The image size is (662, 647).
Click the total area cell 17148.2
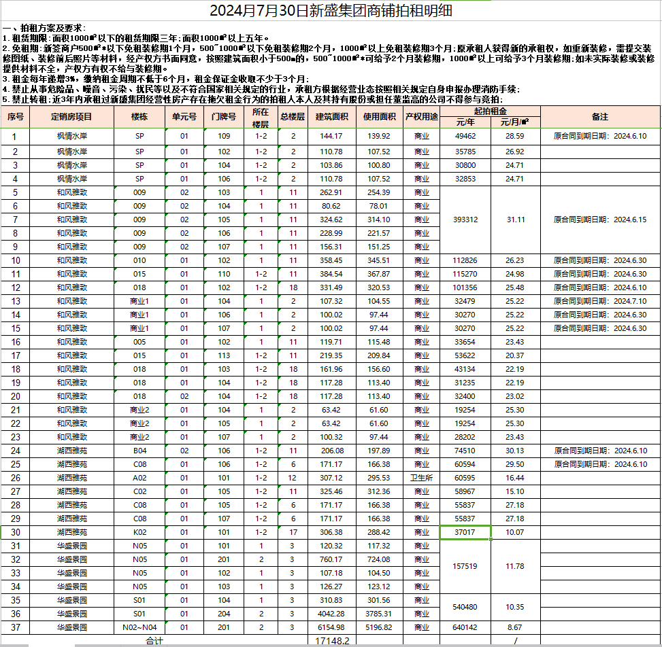point(331,641)
